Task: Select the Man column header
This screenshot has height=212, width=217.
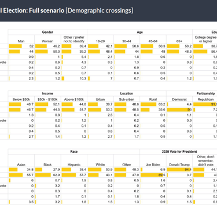Action: click(21, 41)
